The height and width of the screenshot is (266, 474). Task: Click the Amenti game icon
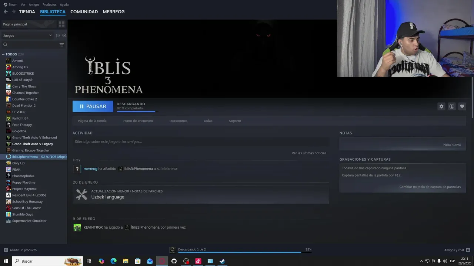9,61
